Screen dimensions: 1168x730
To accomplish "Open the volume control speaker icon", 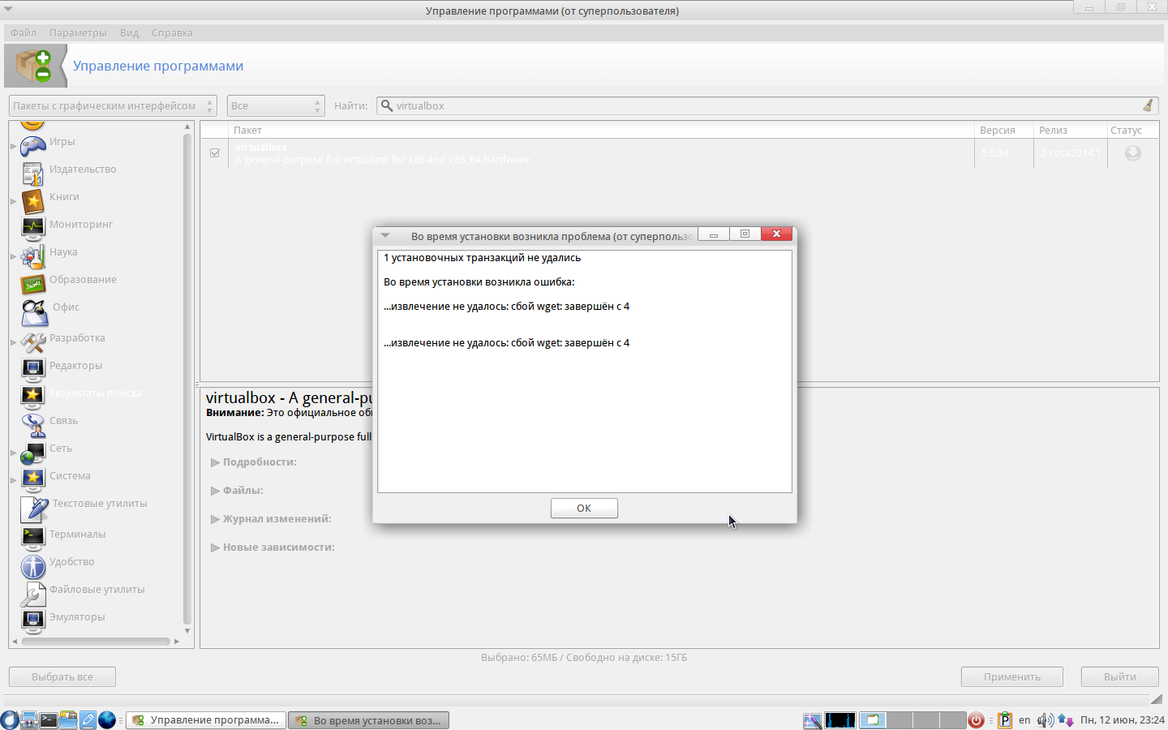I will coord(1046,719).
